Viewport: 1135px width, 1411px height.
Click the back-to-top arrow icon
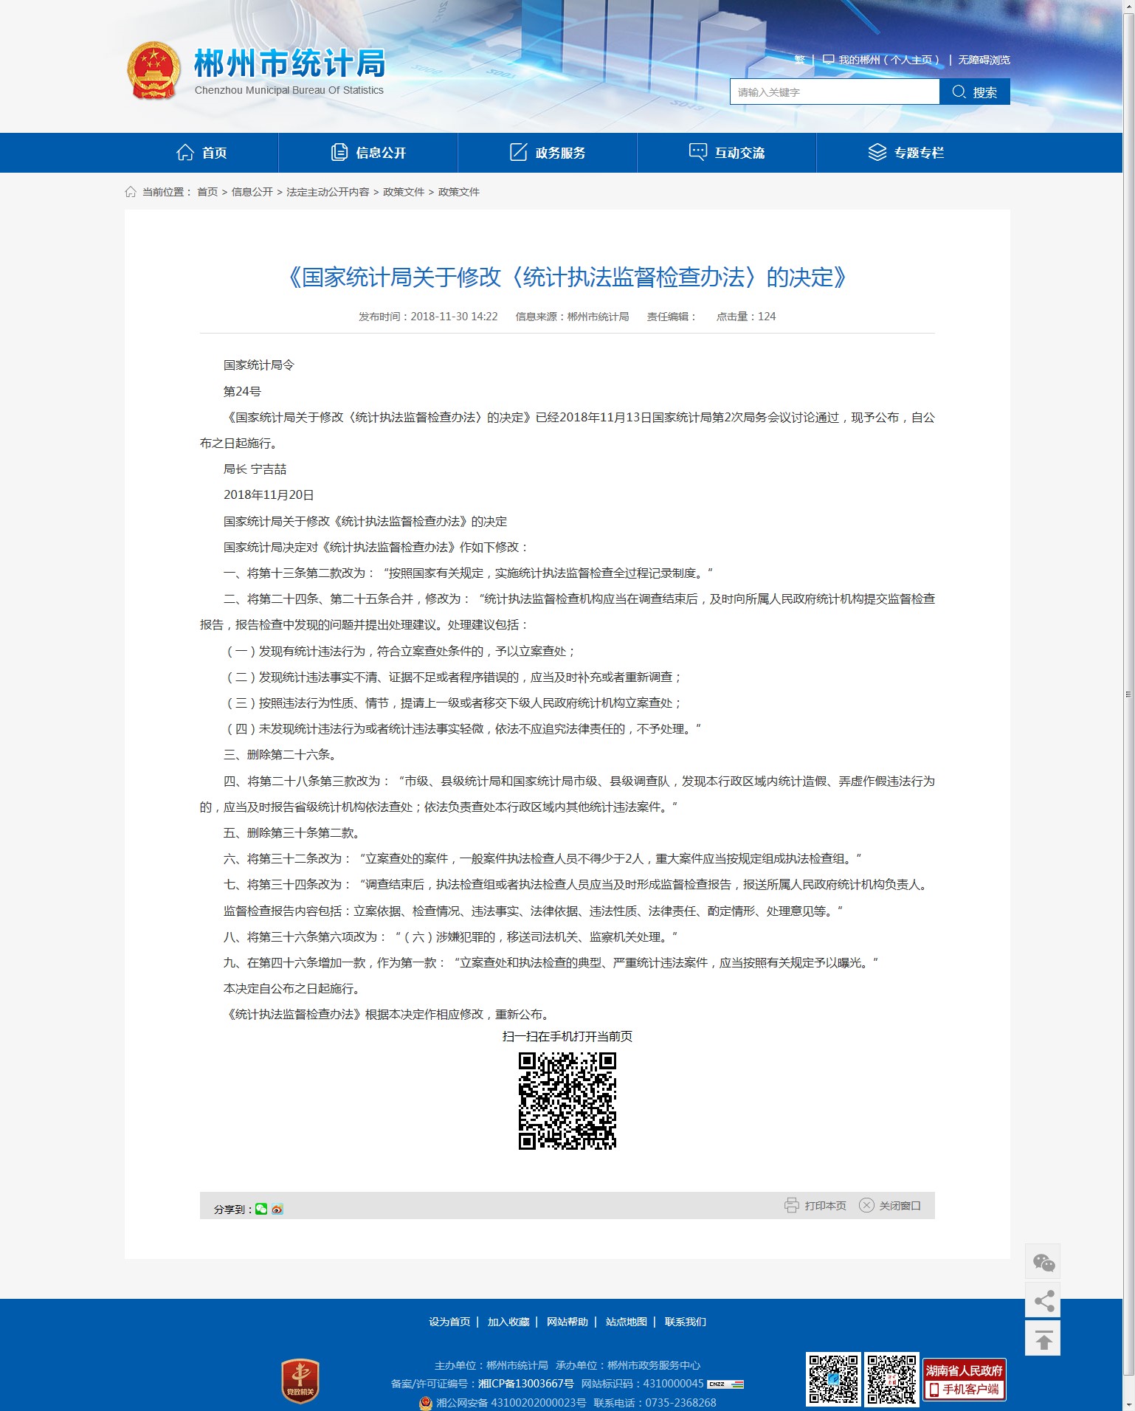coord(1043,1338)
